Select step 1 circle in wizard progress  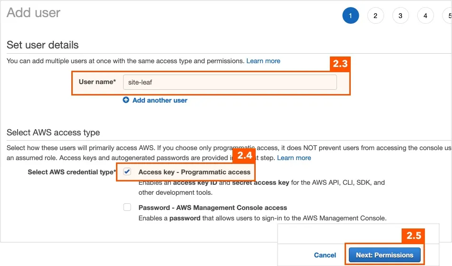point(351,16)
